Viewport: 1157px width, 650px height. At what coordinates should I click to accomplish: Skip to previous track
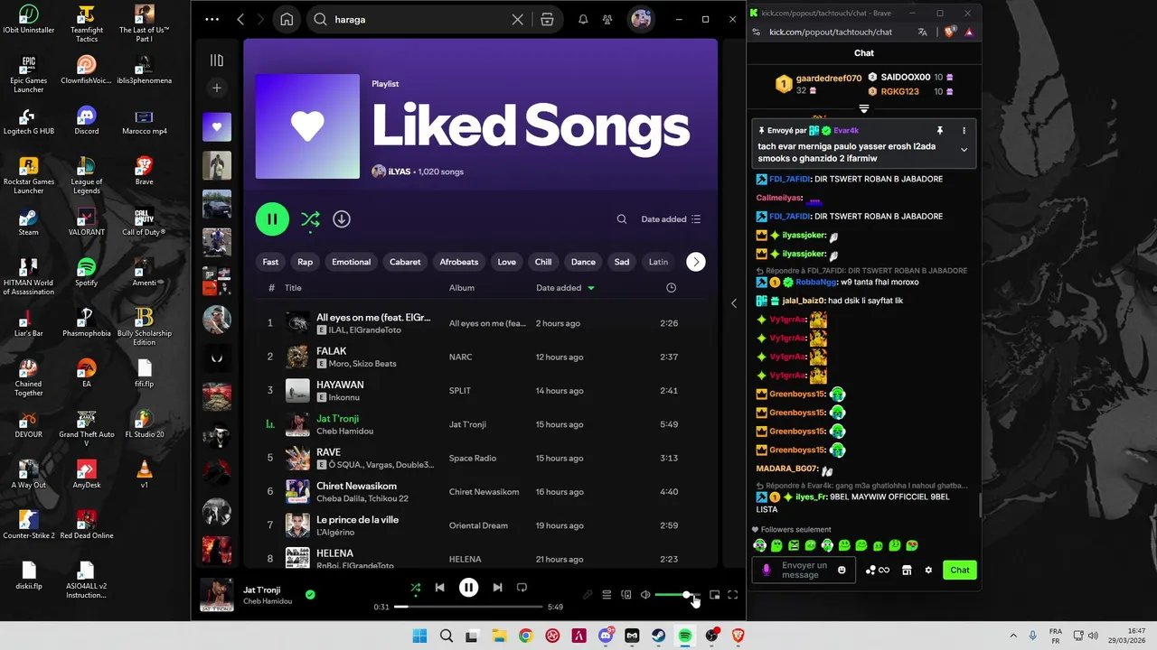439,588
